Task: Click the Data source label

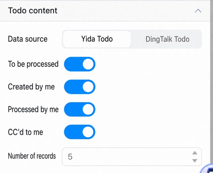Action: (x=28, y=39)
